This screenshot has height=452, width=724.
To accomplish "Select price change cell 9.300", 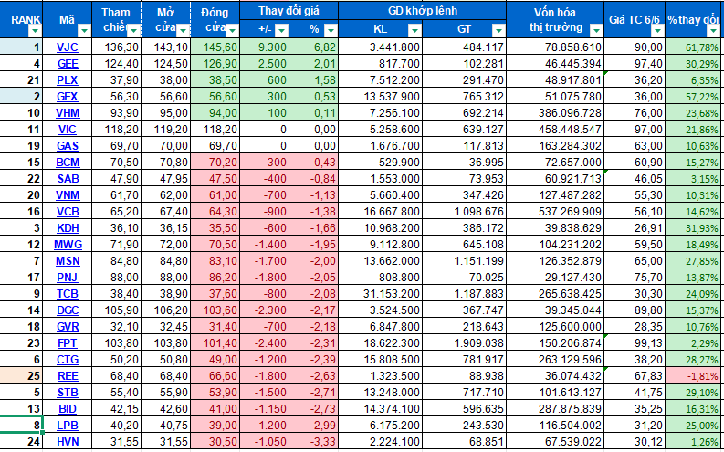I will click(x=265, y=47).
